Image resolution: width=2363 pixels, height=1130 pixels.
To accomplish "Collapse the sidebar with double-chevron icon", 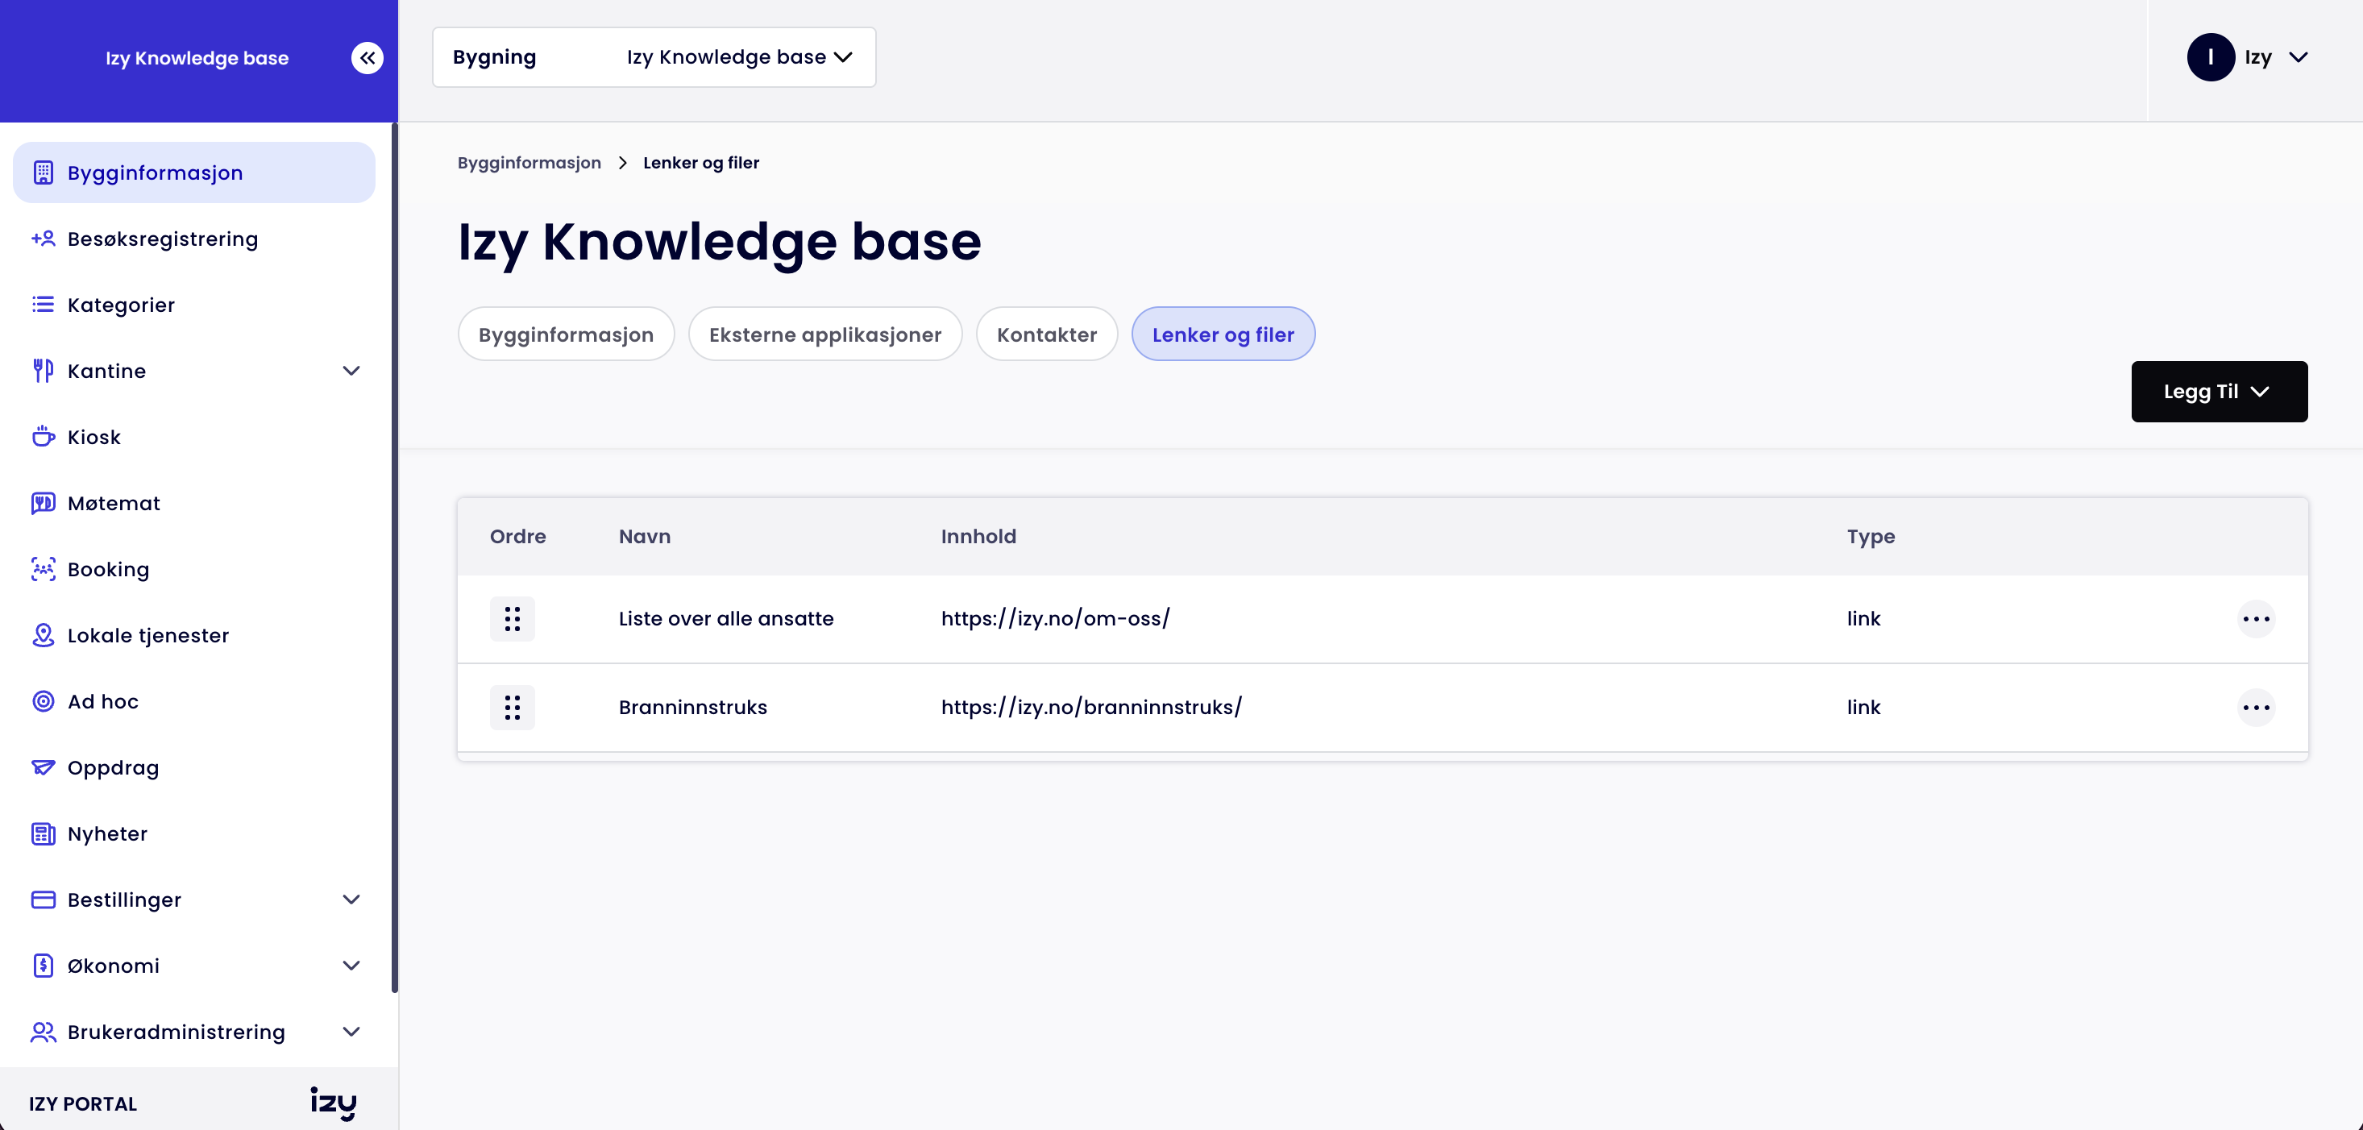I will [x=367, y=58].
